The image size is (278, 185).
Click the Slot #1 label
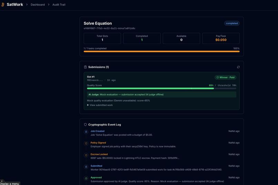point(91,77)
